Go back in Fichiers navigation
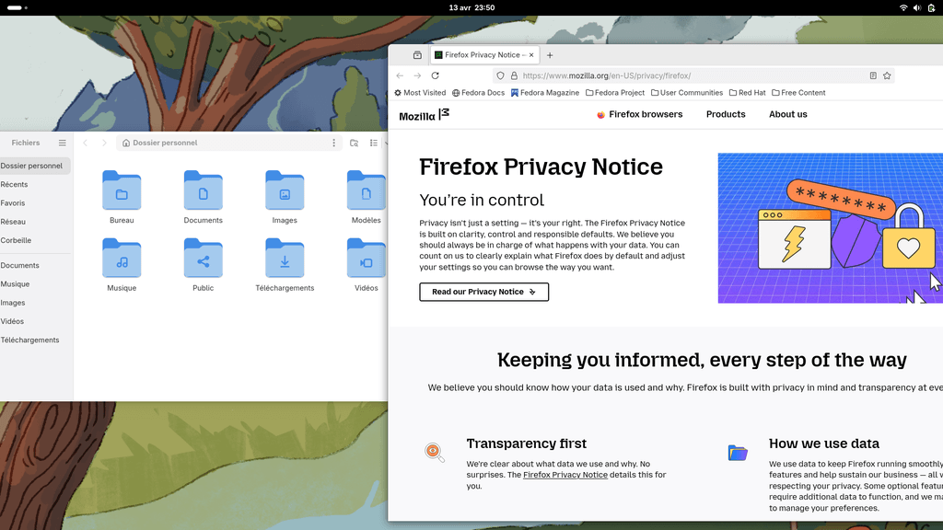943x530 pixels. [x=86, y=143]
